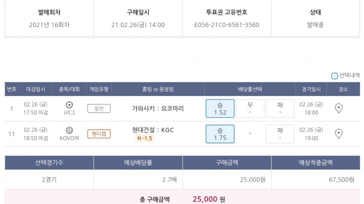Click the 배당률선택 column header
The image size is (364, 204).
coord(250,89)
